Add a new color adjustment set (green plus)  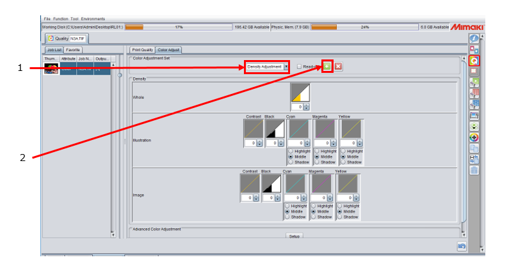327,66
